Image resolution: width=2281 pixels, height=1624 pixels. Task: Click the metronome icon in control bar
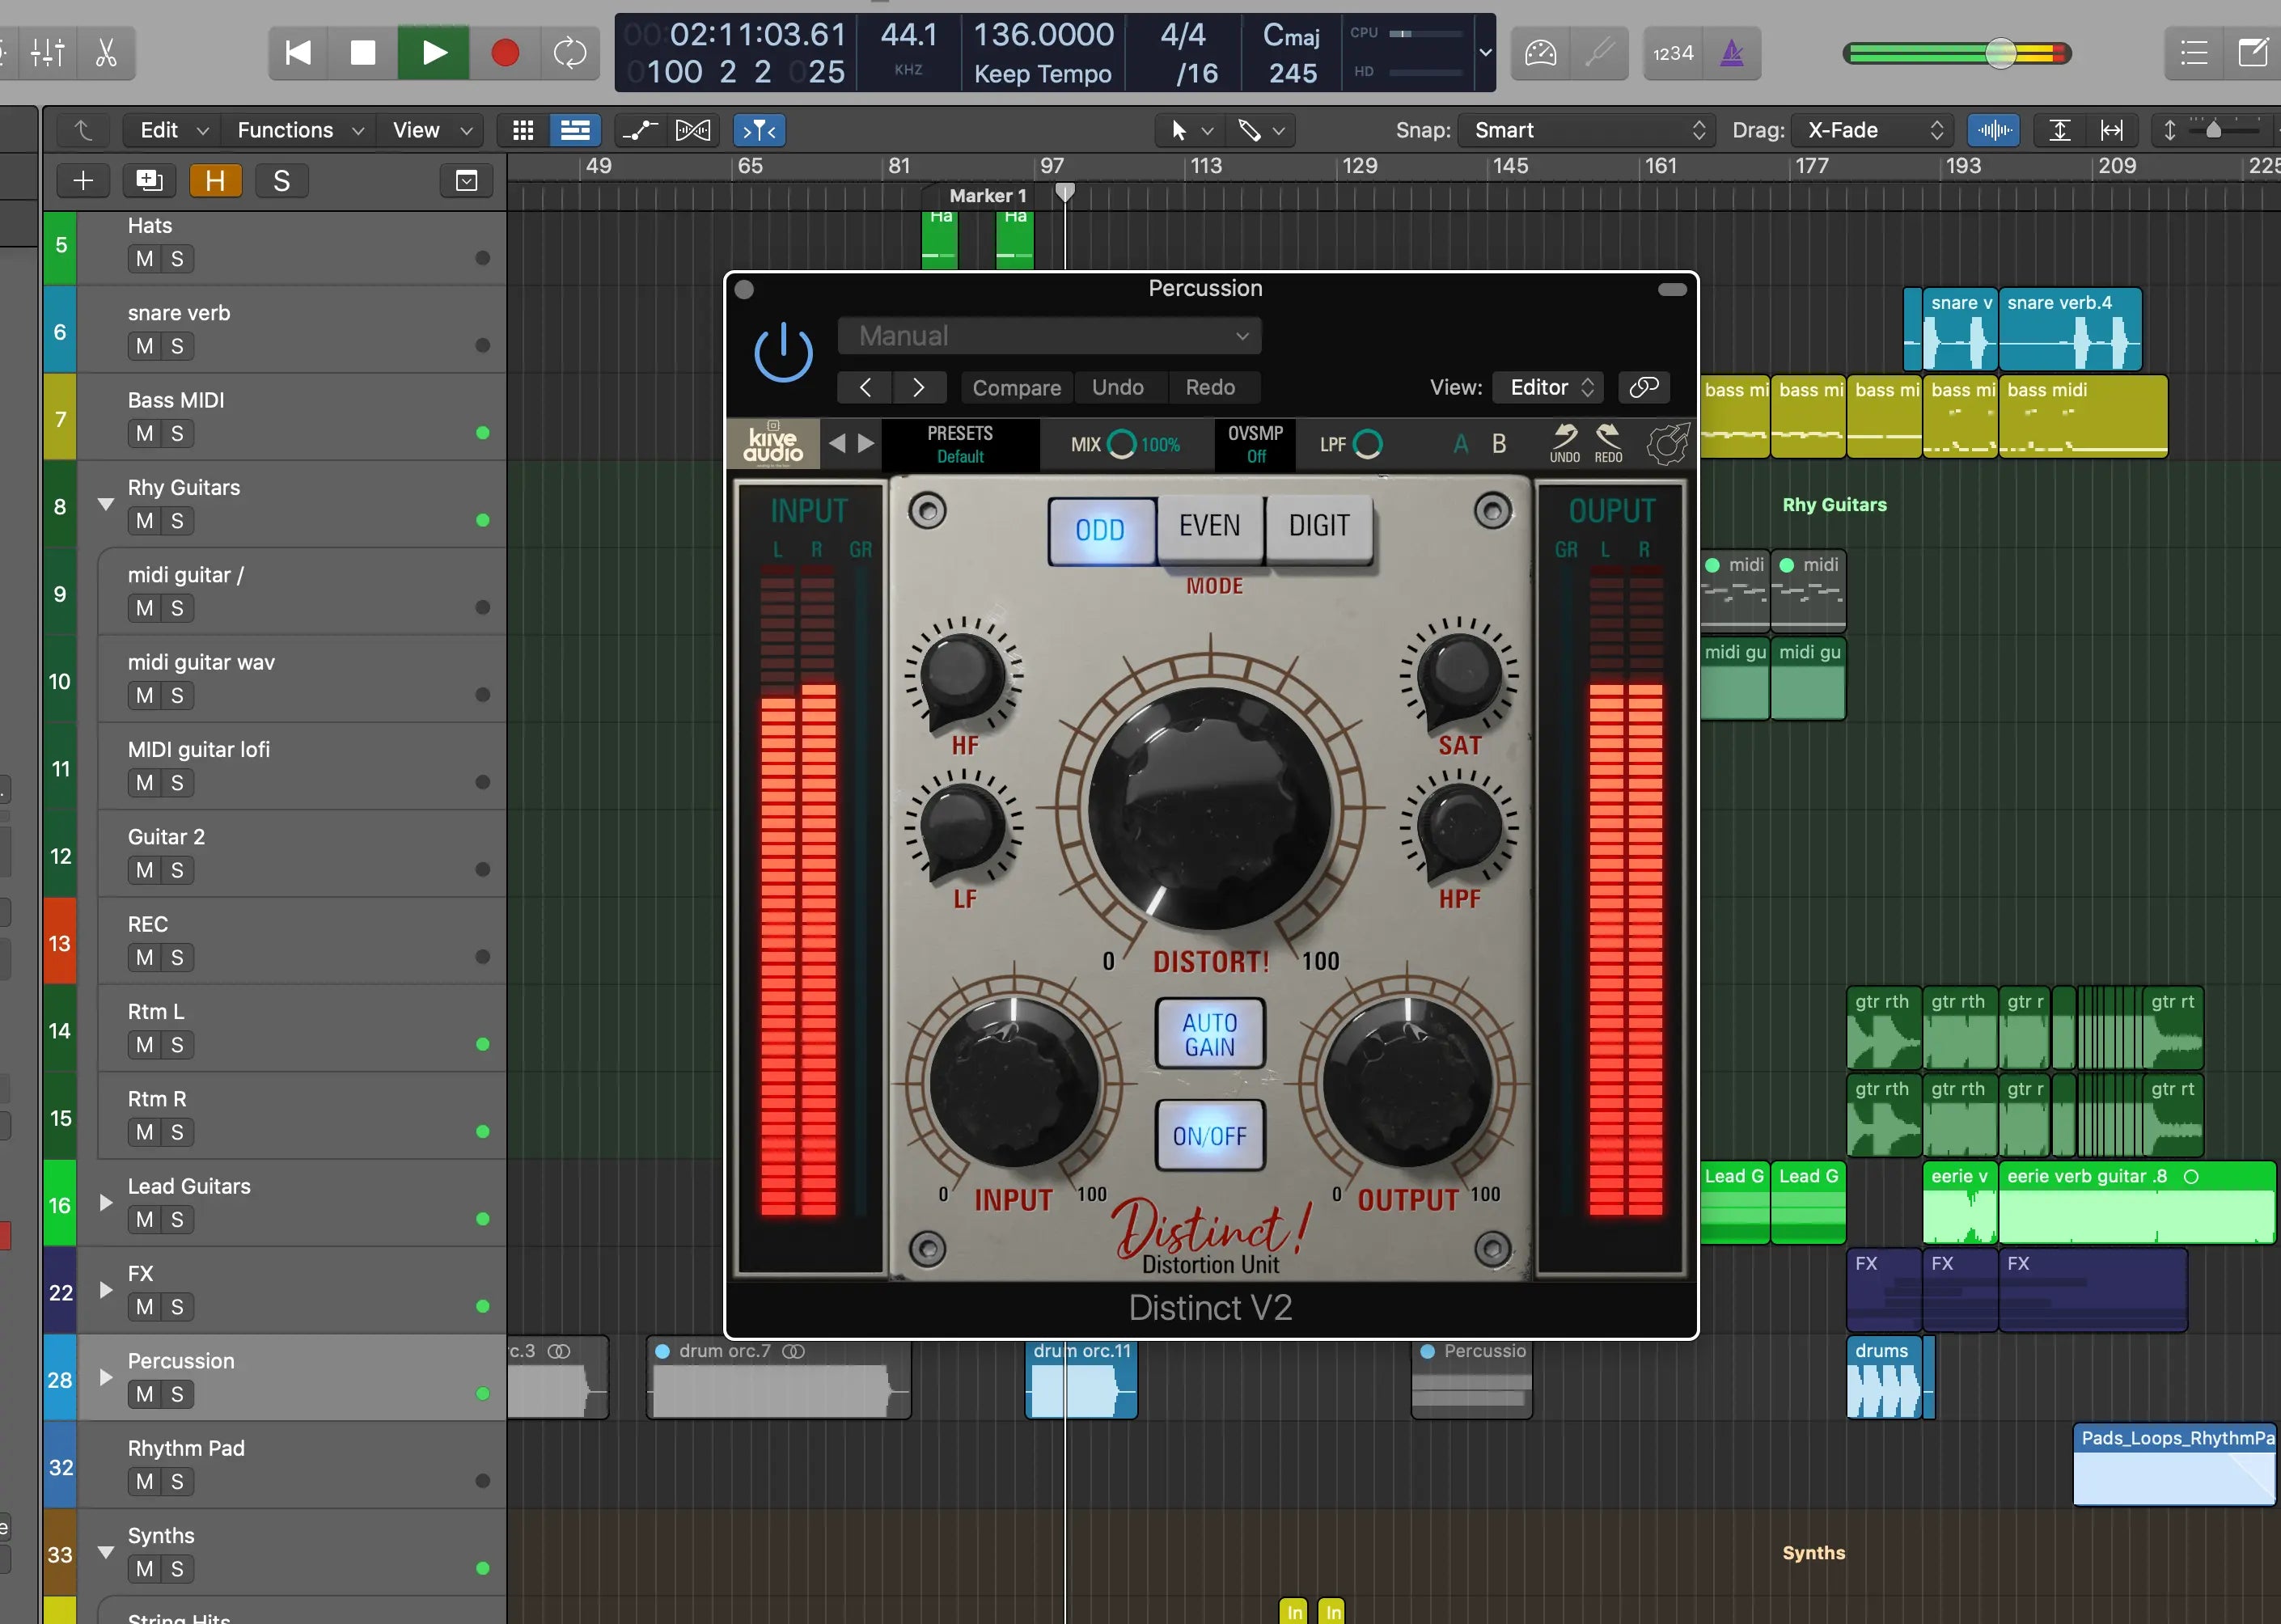(1732, 53)
